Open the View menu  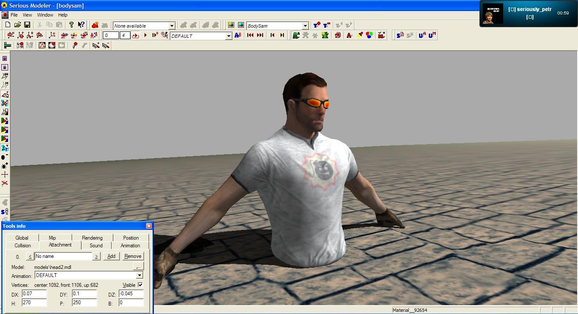(x=27, y=15)
